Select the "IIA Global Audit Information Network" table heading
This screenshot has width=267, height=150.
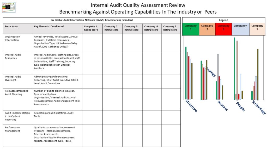[92, 20]
